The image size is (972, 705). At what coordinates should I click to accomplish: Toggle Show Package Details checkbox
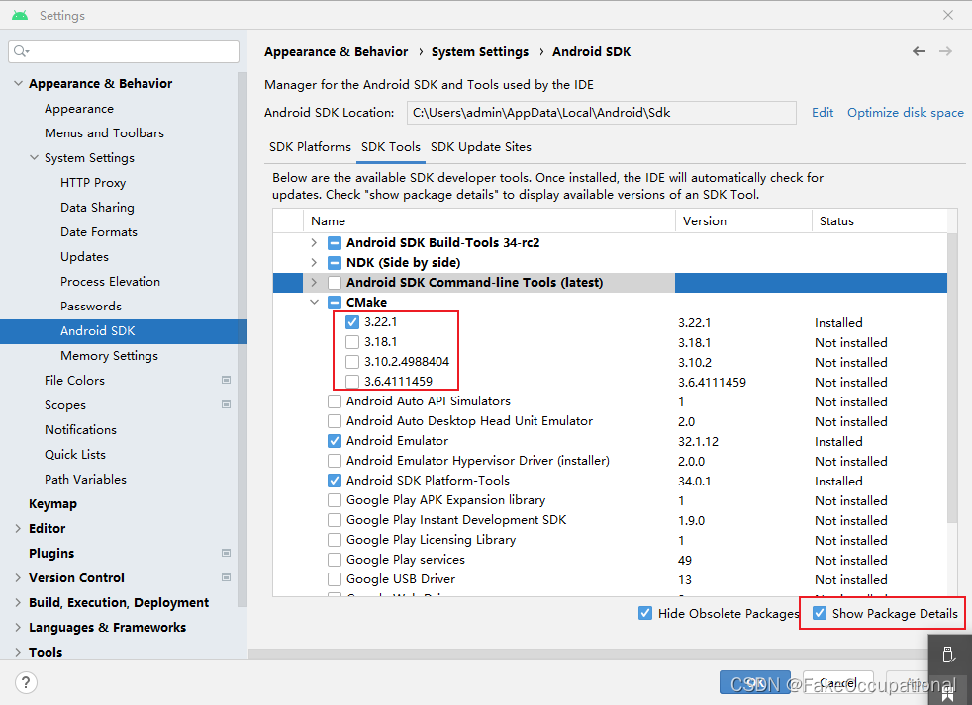(820, 613)
